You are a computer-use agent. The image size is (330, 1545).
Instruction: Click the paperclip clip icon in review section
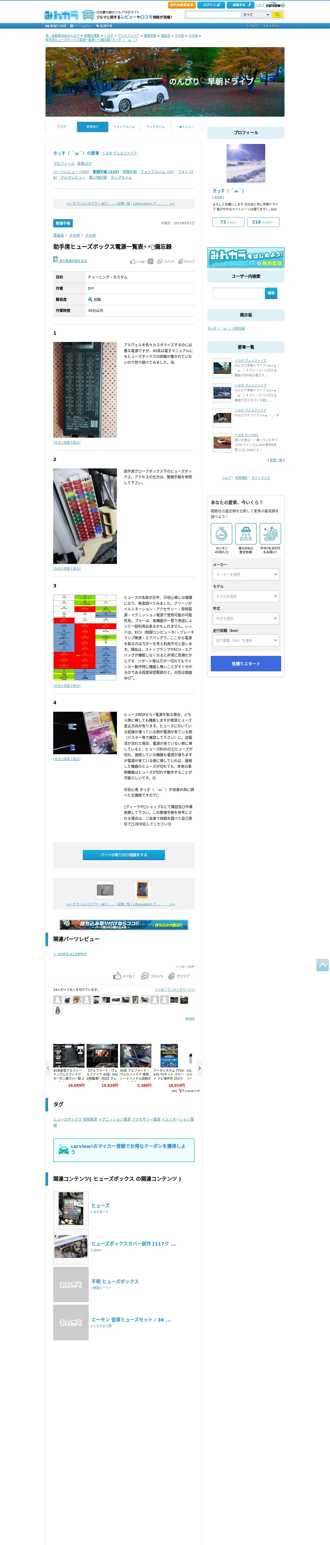[171, 976]
